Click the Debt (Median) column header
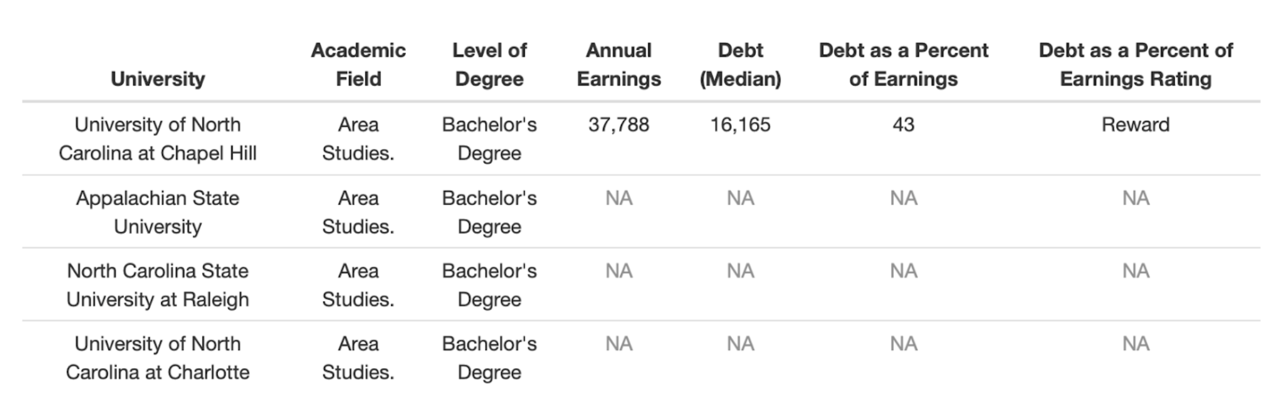The image size is (1269, 409). [x=740, y=64]
